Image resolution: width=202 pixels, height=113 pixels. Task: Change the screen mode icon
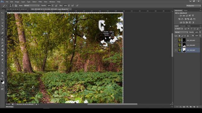point(2,89)
